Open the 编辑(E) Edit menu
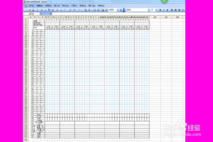This screenshot has height=142, width=213. pyautogui.click(x=40, y=6)
